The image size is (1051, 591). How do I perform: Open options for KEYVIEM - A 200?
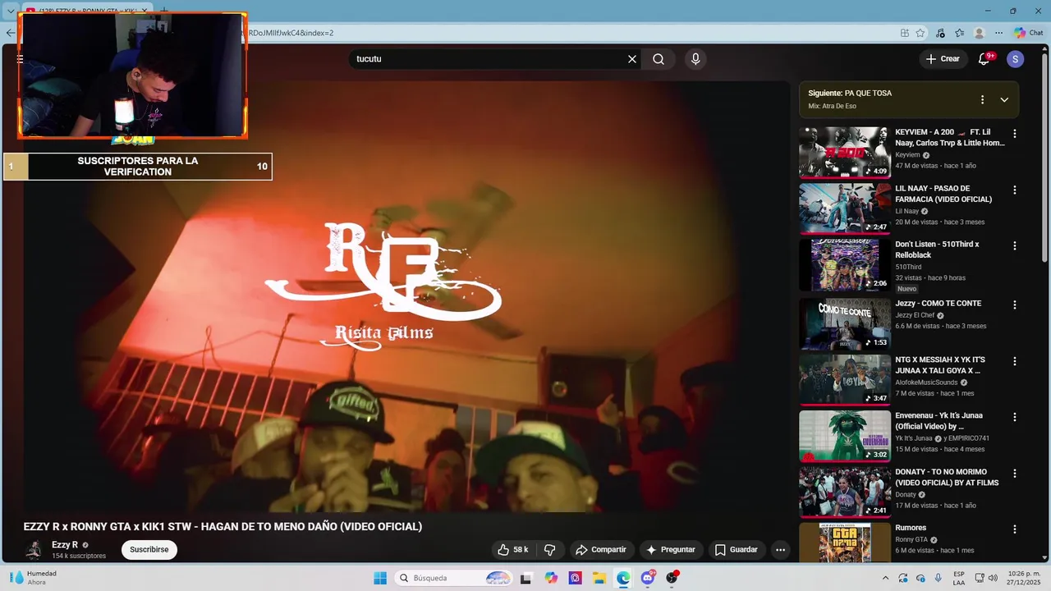pos(1015,134)
